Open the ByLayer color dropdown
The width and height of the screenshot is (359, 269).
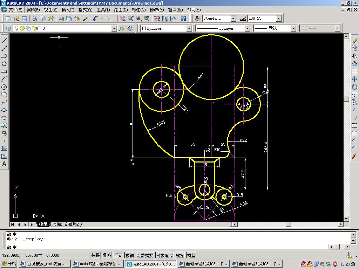point(189,28)
